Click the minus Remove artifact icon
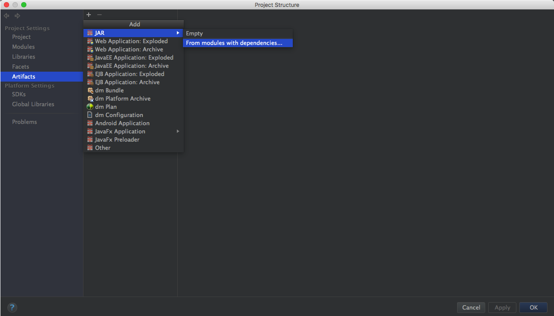The image size is (554, 316). click(x=99, y=15)
